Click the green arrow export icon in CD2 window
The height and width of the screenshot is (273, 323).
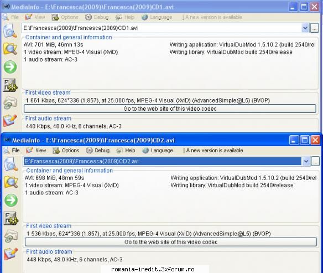click(x=11, y=200)
